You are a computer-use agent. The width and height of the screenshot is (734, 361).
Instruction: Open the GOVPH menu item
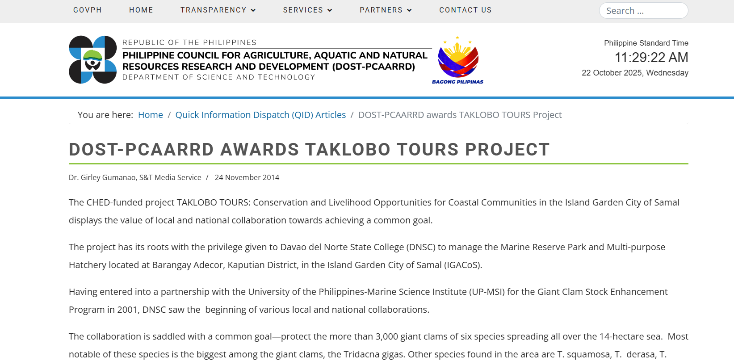[88, 10]
